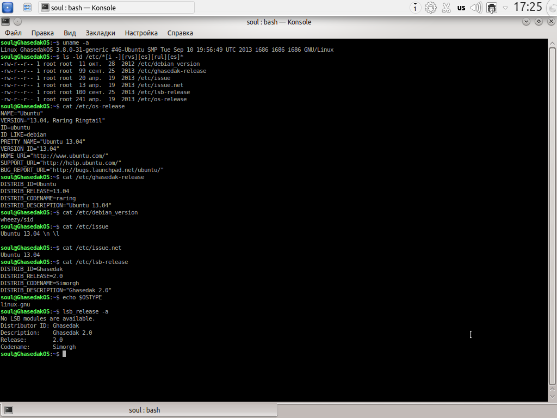Click the terminal vertical scrollbar handle
This screenshot has width=557, height=418.
(552, 216)
